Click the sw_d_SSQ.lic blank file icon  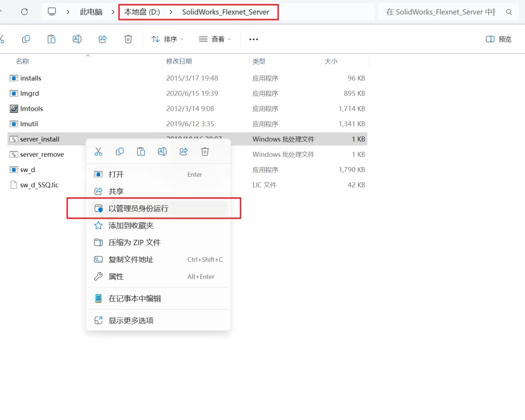click(14, 185)
